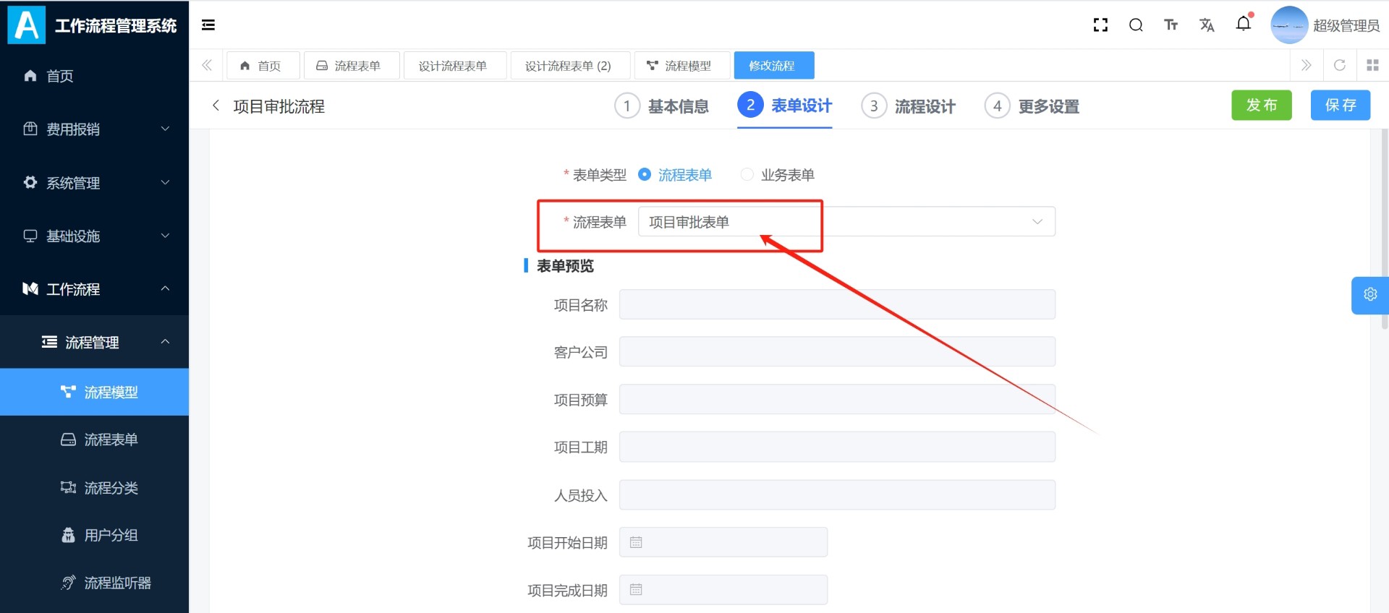
Task: Enter fullscreen mode via header icon
Action: point(1100,25)
